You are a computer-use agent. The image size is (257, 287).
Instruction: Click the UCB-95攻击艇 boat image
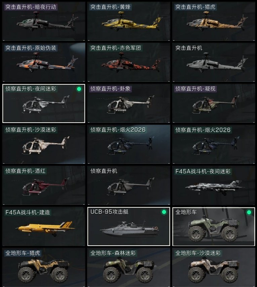[129, 229]
